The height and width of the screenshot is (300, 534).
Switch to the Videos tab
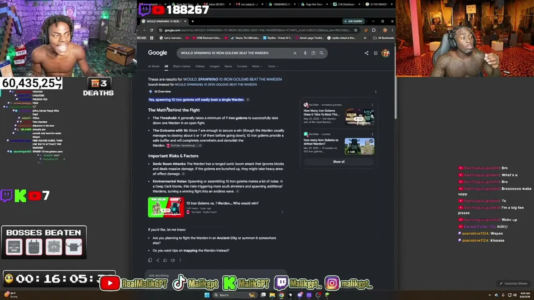(x=200, y=66)
